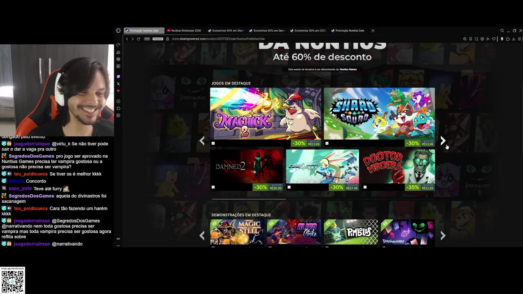Viewport: 523px width, 294px height.
Task: Open the downloads arrow icon
Action: (514, 39)
